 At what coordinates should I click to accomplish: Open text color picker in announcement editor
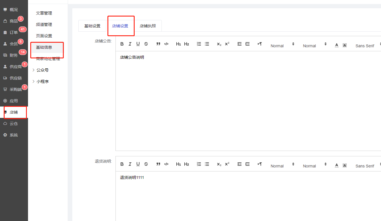click(x=337, y=45)
